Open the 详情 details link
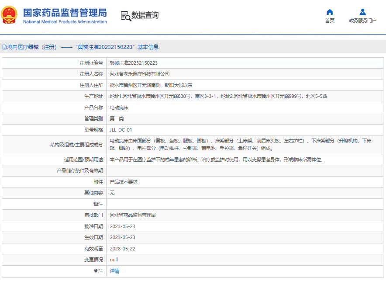 click(x=114, y=271)
